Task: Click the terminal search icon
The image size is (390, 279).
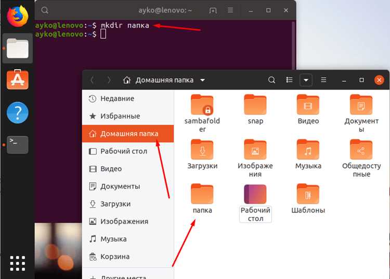Action: [x=45, y=10]
